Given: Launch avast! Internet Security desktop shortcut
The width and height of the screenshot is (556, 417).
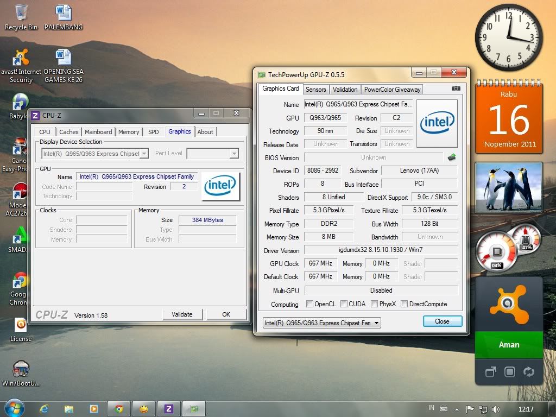Looking at the screenshot, I should [21, 66].
